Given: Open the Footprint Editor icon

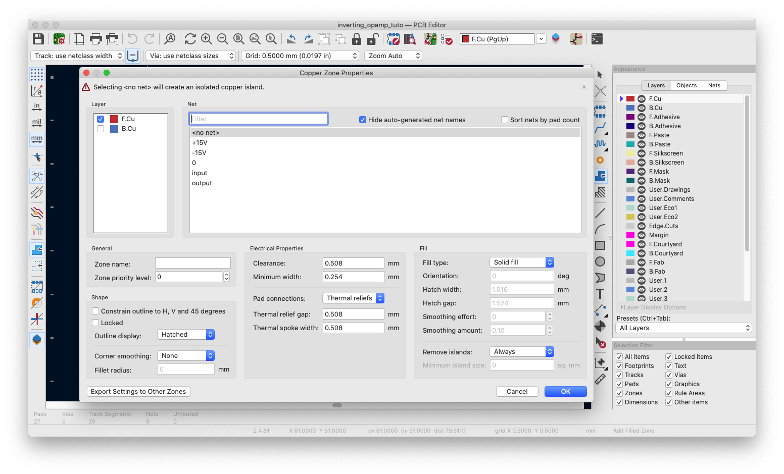Looking at the screenshot, I should pos(393,39).
